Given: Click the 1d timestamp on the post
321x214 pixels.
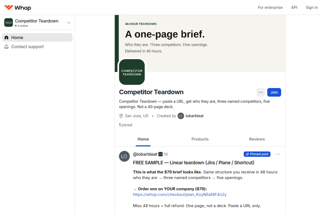Looking at the screenshot, I should point(166,154).
